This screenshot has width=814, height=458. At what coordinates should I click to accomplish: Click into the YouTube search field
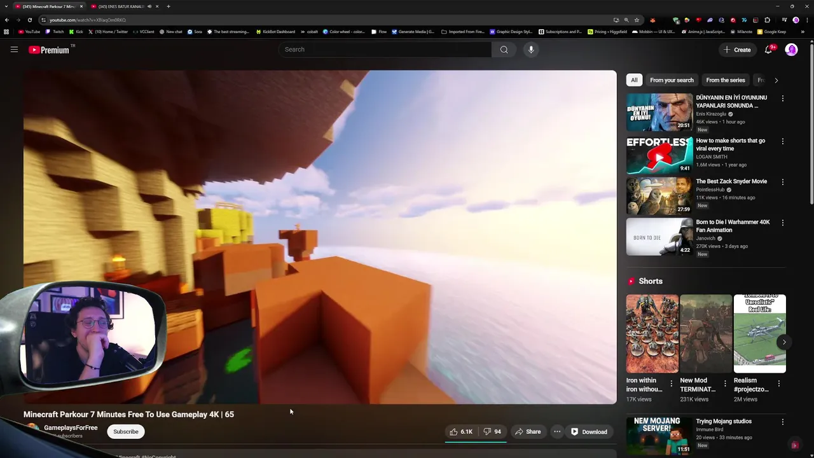[385, 50]
